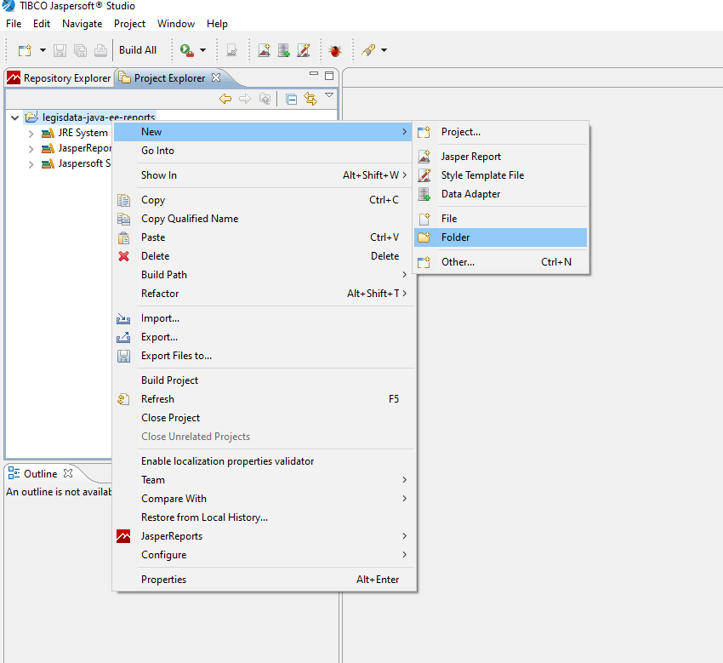Toggle Link with Editor in Project Explorer

coord(310,99)
